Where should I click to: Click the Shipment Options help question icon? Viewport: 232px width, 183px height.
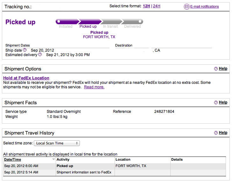pyautogui.click(x=216, y=69)
